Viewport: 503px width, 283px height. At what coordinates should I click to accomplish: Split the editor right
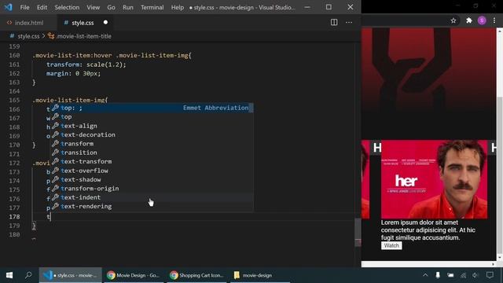334,22
